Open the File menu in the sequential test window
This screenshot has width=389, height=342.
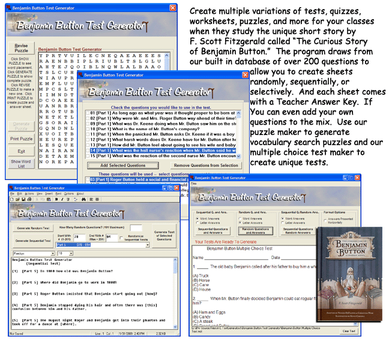click(x=12, y=194)
